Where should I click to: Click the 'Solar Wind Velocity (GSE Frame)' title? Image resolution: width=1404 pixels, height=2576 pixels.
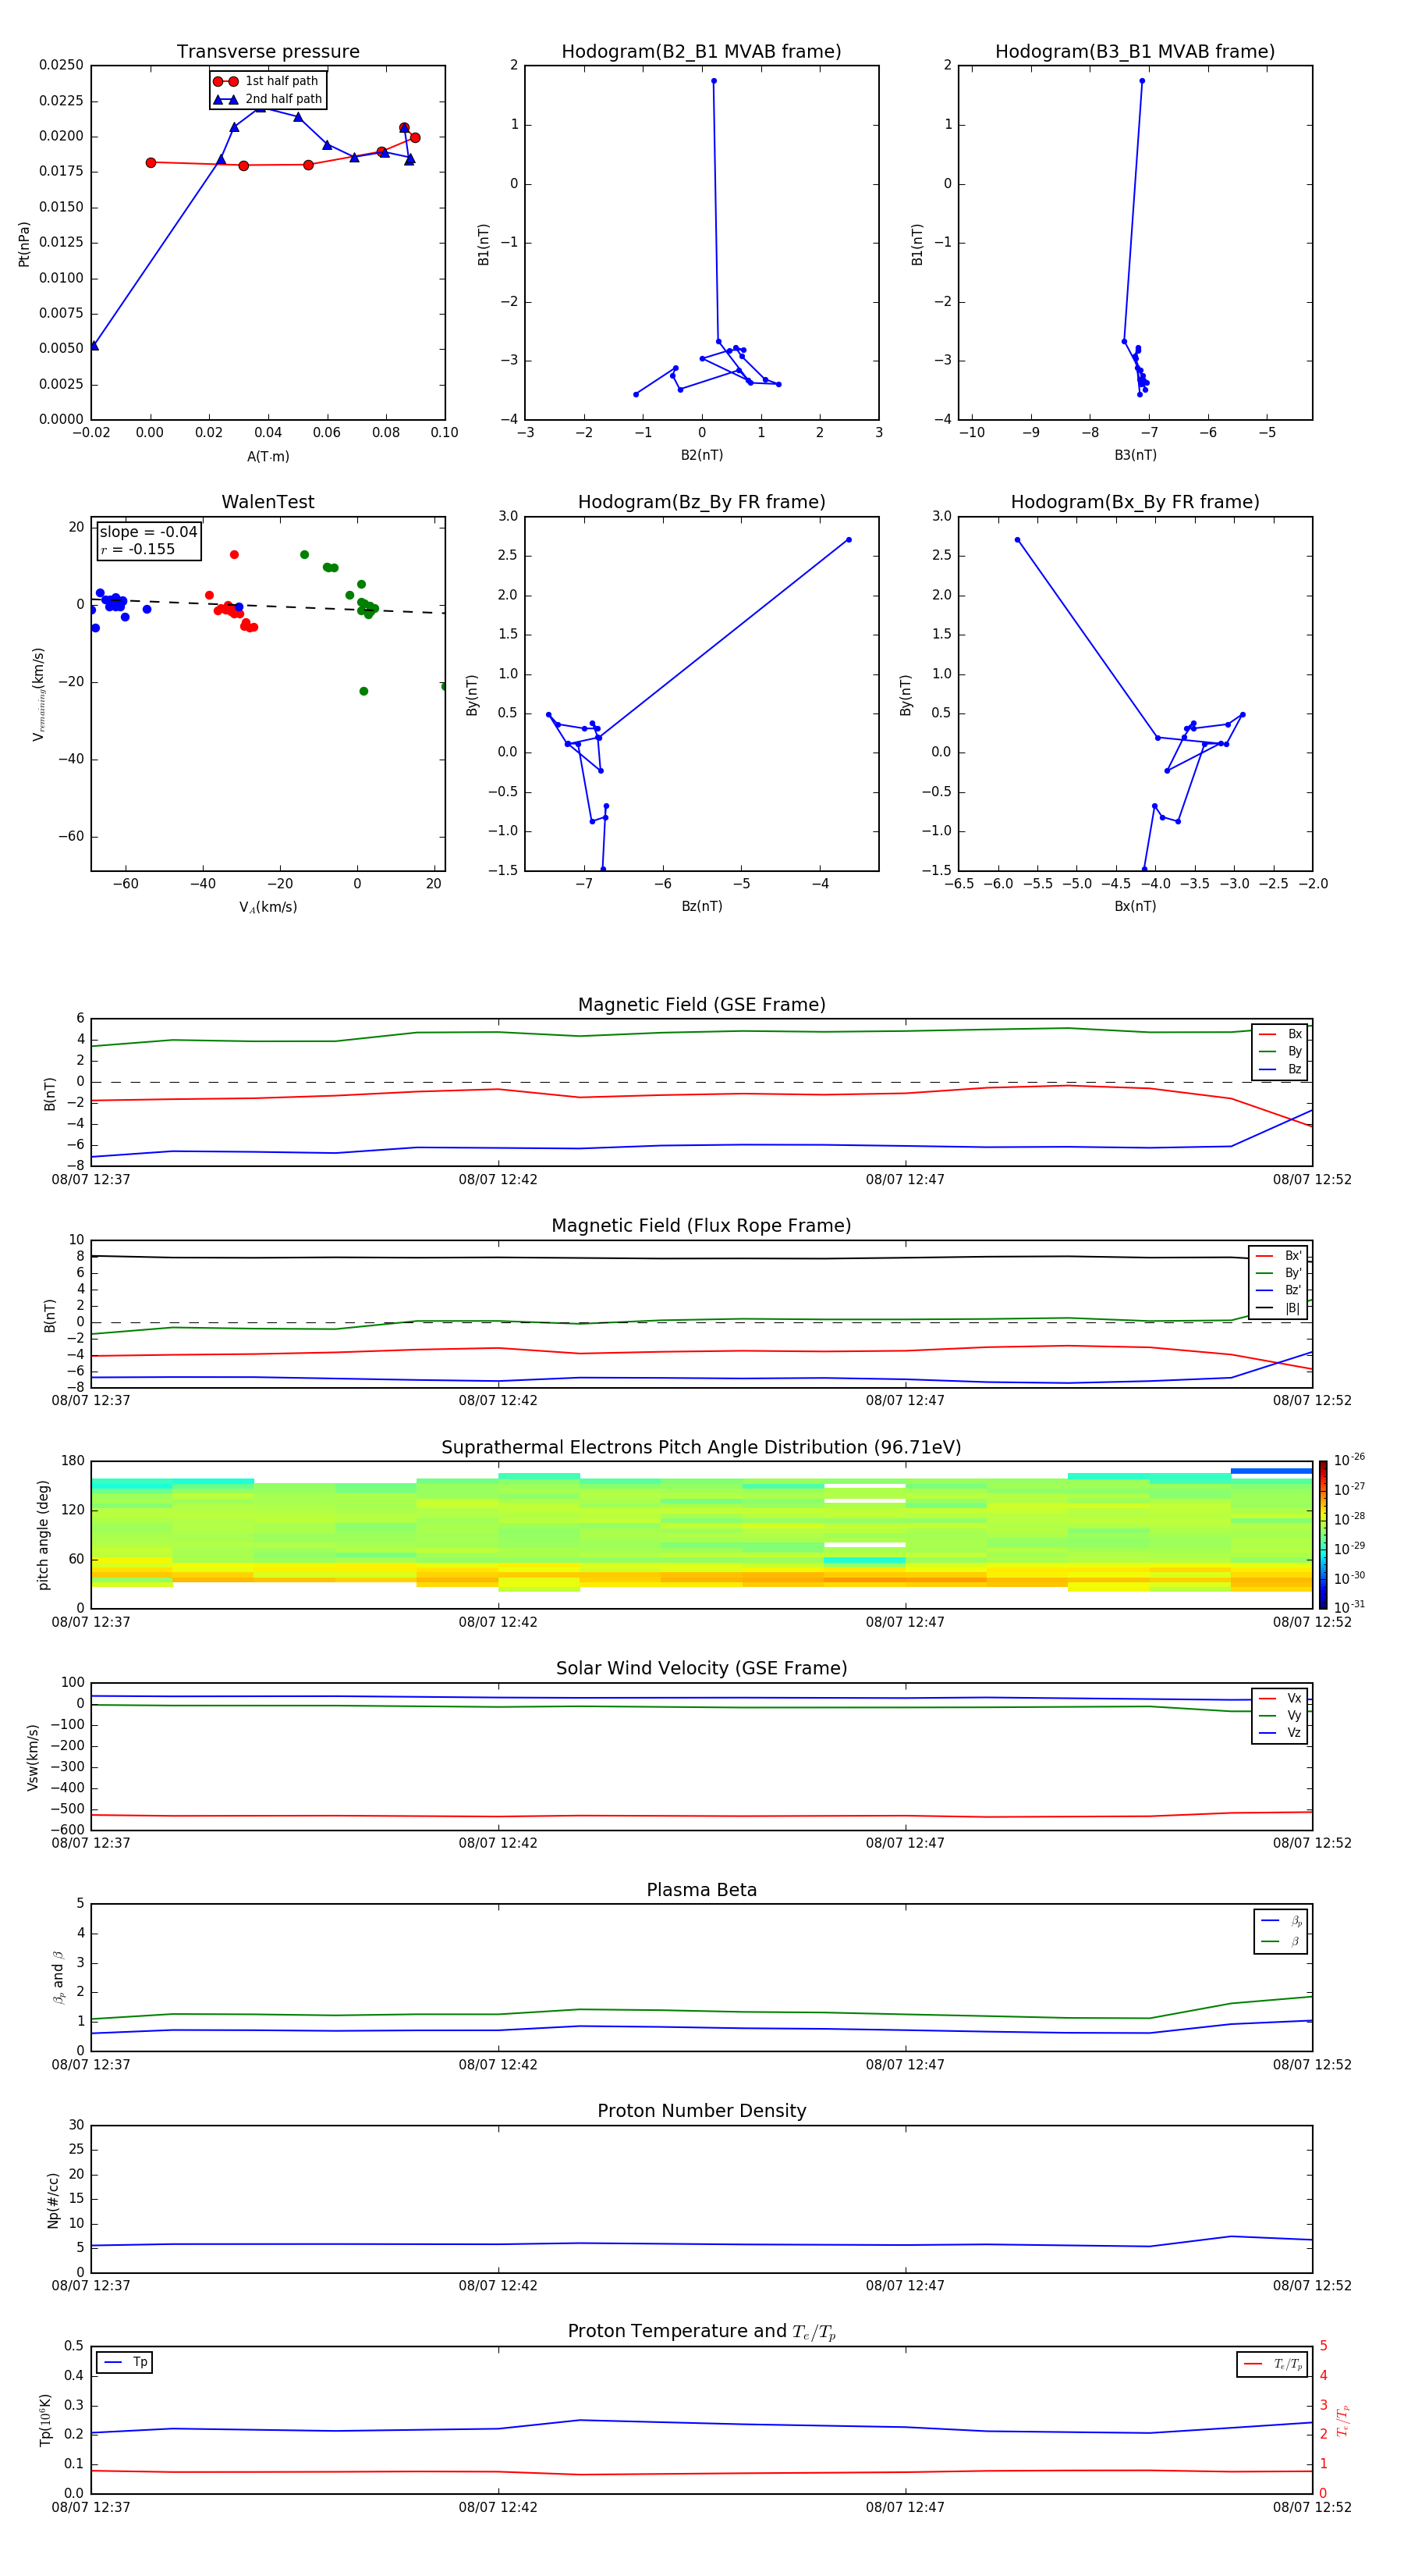(701, 1669)
